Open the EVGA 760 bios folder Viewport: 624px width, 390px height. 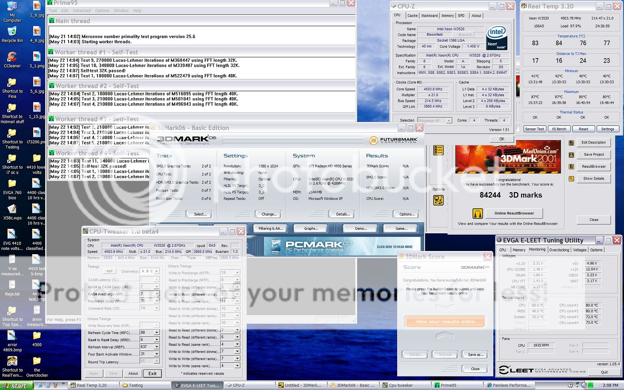click(x=12, y=190)
